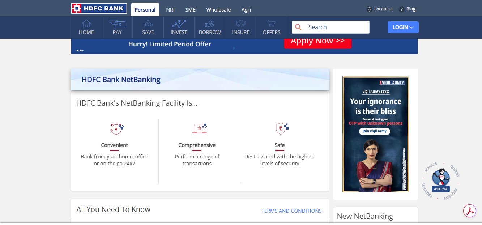Click the red PDF Acrobat icon
This screenshot has width=482, height=225.
(470, 211)
